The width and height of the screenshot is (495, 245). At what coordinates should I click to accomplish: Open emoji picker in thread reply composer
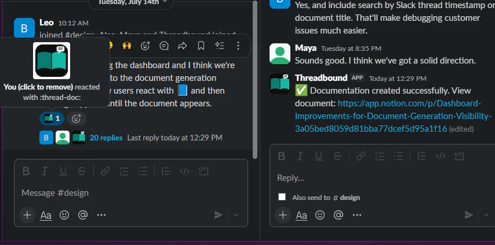[x=320, y=215]
